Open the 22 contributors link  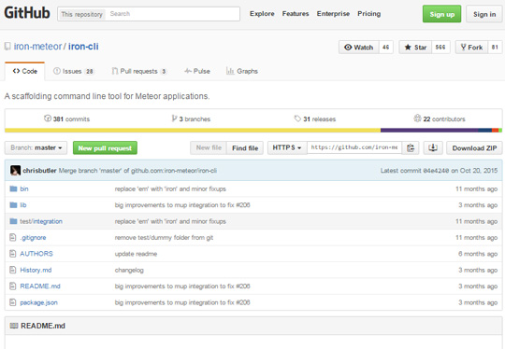coord(440,119)
